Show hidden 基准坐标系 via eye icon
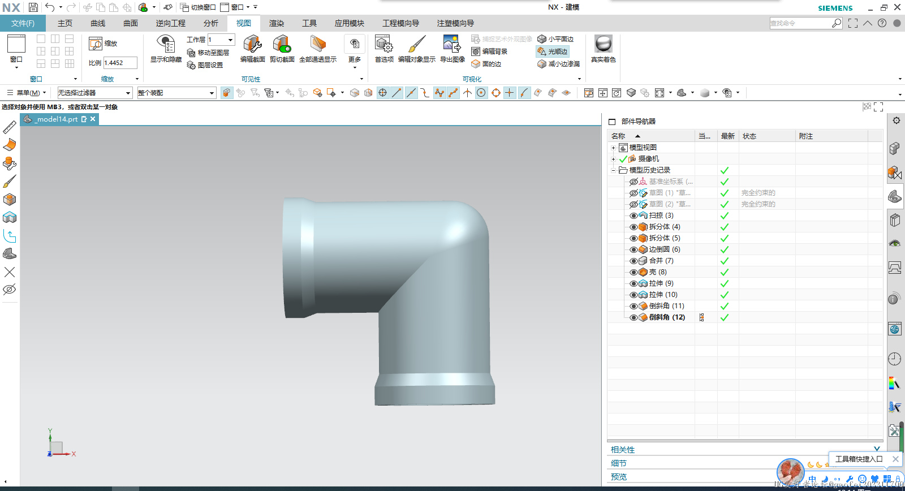This screenshot has width=905, height=491. point(633,182)
